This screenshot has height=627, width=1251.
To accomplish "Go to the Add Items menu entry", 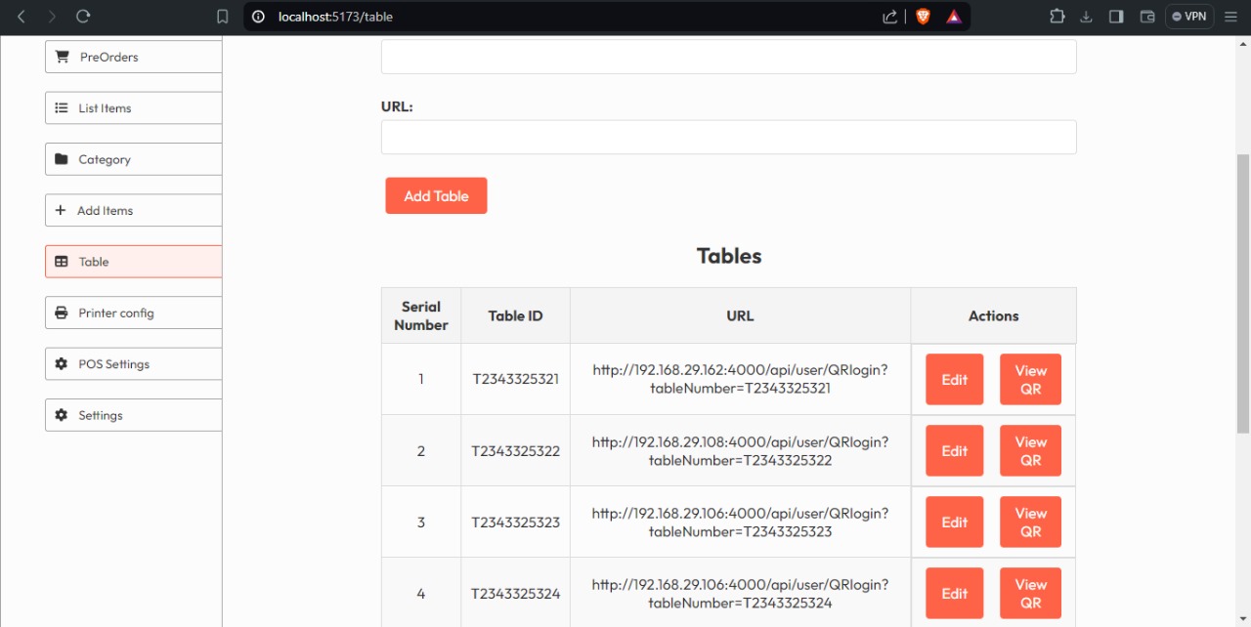I will click(134, 210).
